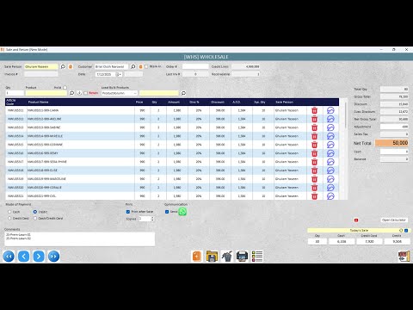The height and width of the screenshot is (310, 413).
Task: Delete the SABINE product row
Action: point(314,127)
